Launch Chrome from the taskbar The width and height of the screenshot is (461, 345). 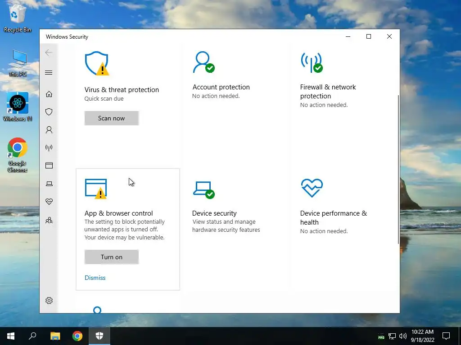(77, 336)
